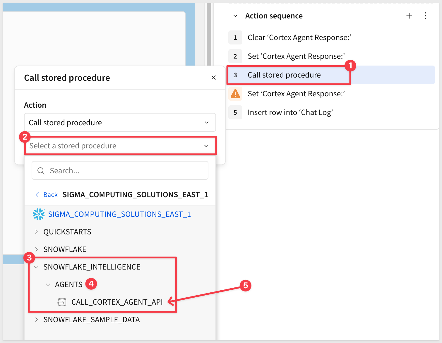442x343 pixels.
Task: Expand the QUICKSTARTS database
Action: (x=37, y=232)
